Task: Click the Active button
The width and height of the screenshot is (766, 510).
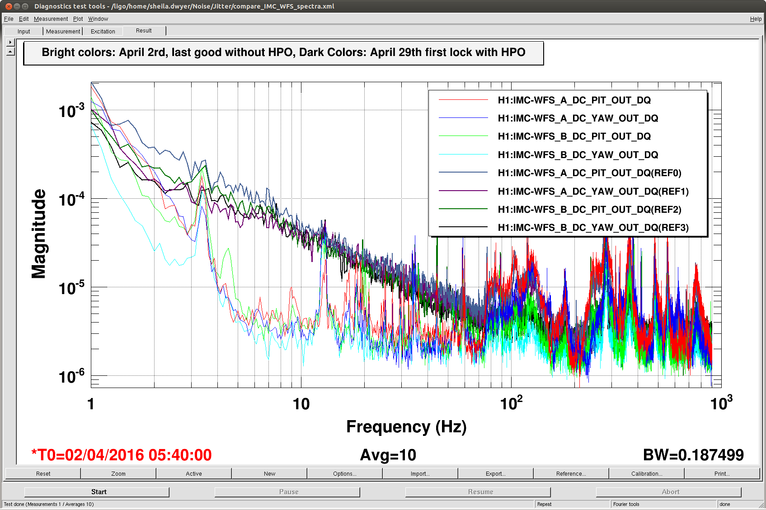Action: [194, 473]
